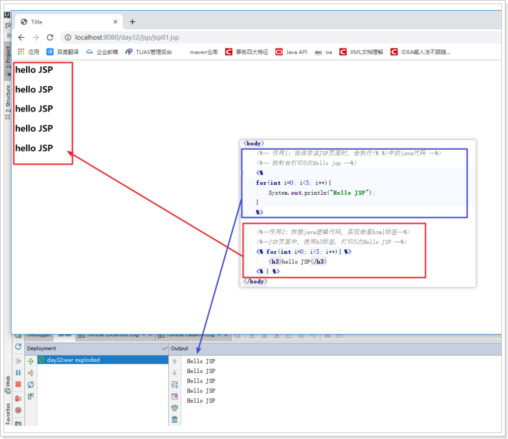The image size is (508, 439).
Task: Clear all console output trash icon
Action: (x=175, y=420)
